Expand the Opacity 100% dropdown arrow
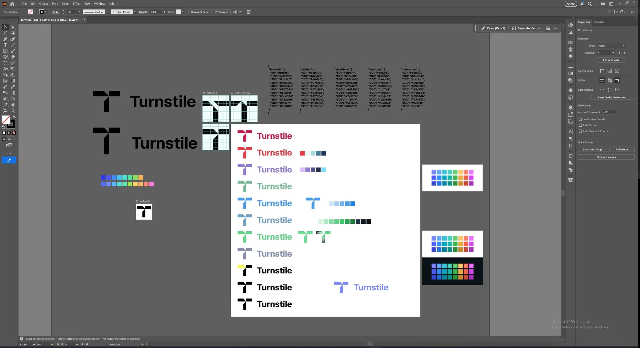 [x=164, y=12]
